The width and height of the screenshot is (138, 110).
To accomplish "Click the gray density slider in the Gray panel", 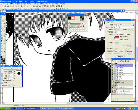I will coord(75,24).
